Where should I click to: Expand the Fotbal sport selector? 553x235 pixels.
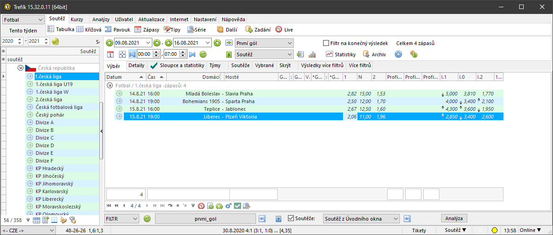pyautogui.click(x=23, y=20)
